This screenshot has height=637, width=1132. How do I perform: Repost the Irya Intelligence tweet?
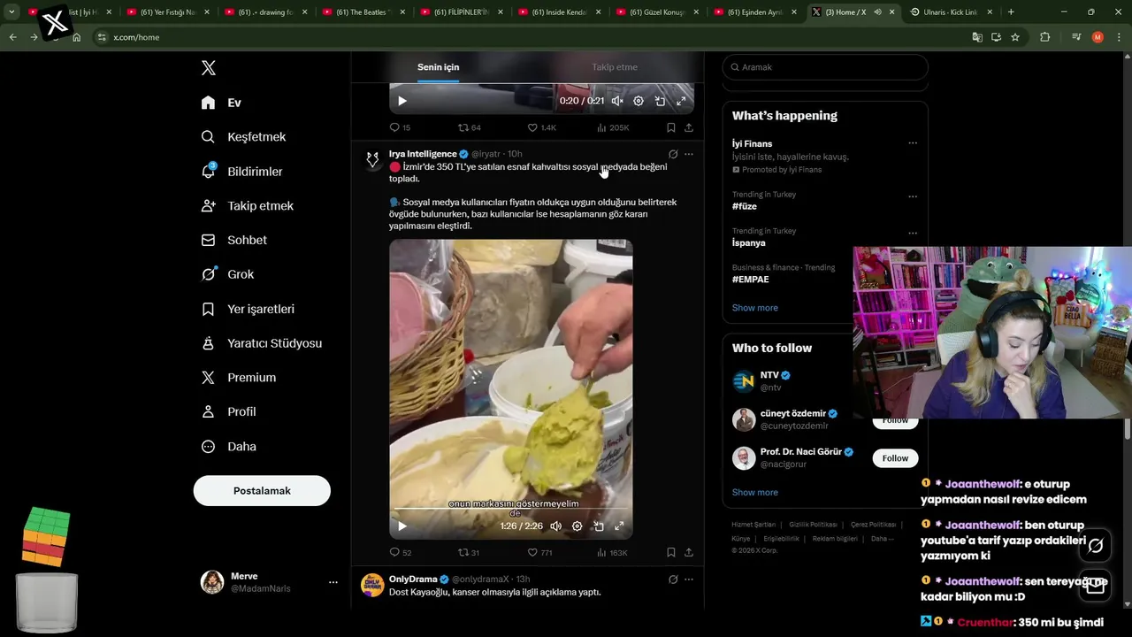[x=469, y=552]
